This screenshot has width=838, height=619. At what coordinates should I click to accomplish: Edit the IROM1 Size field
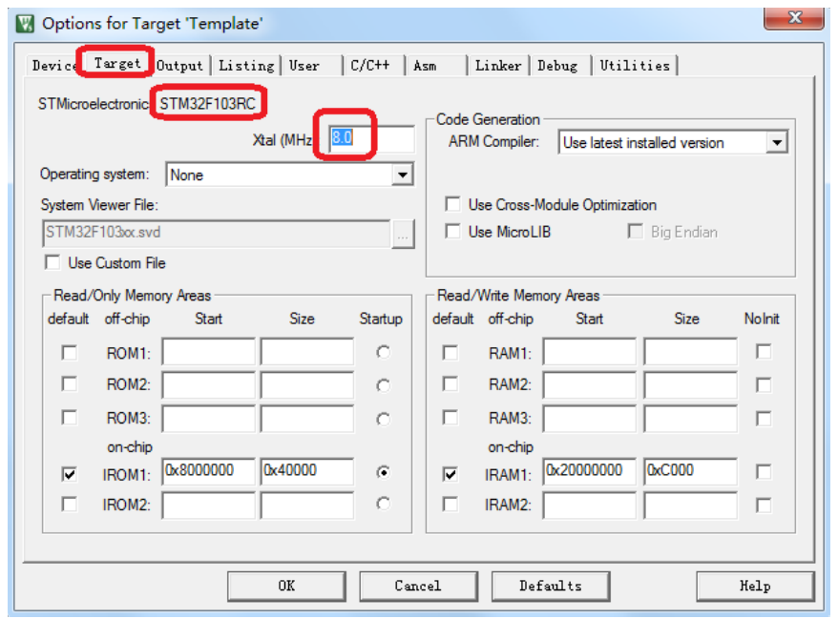pyautogui.click(x=307, y=471)
